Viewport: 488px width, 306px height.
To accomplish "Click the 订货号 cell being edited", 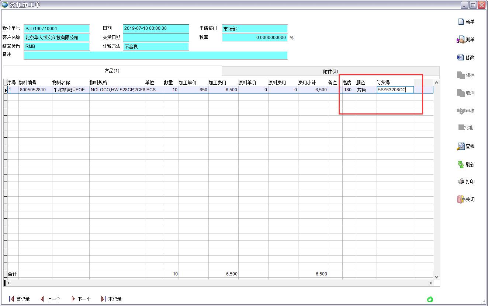I will pos(395,90).
